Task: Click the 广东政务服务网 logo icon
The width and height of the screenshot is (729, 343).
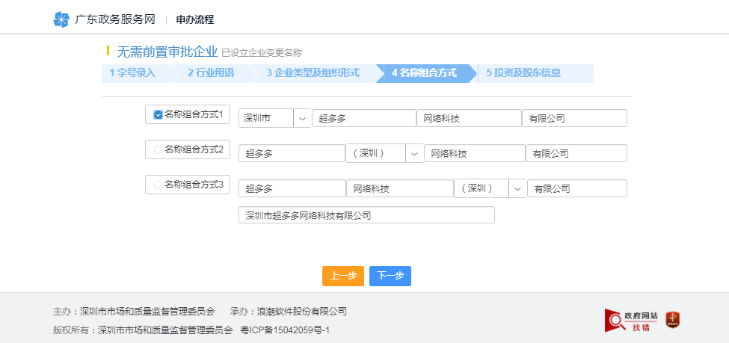Action: click(61, 19)
